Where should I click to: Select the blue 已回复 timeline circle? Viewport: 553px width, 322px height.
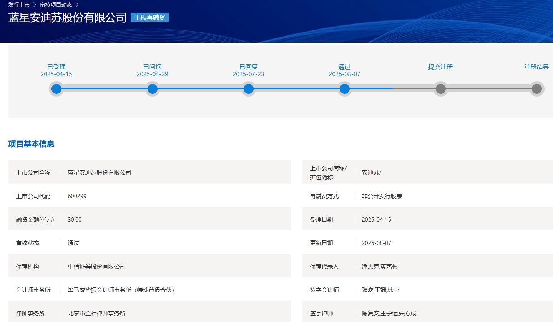[249, 89]
